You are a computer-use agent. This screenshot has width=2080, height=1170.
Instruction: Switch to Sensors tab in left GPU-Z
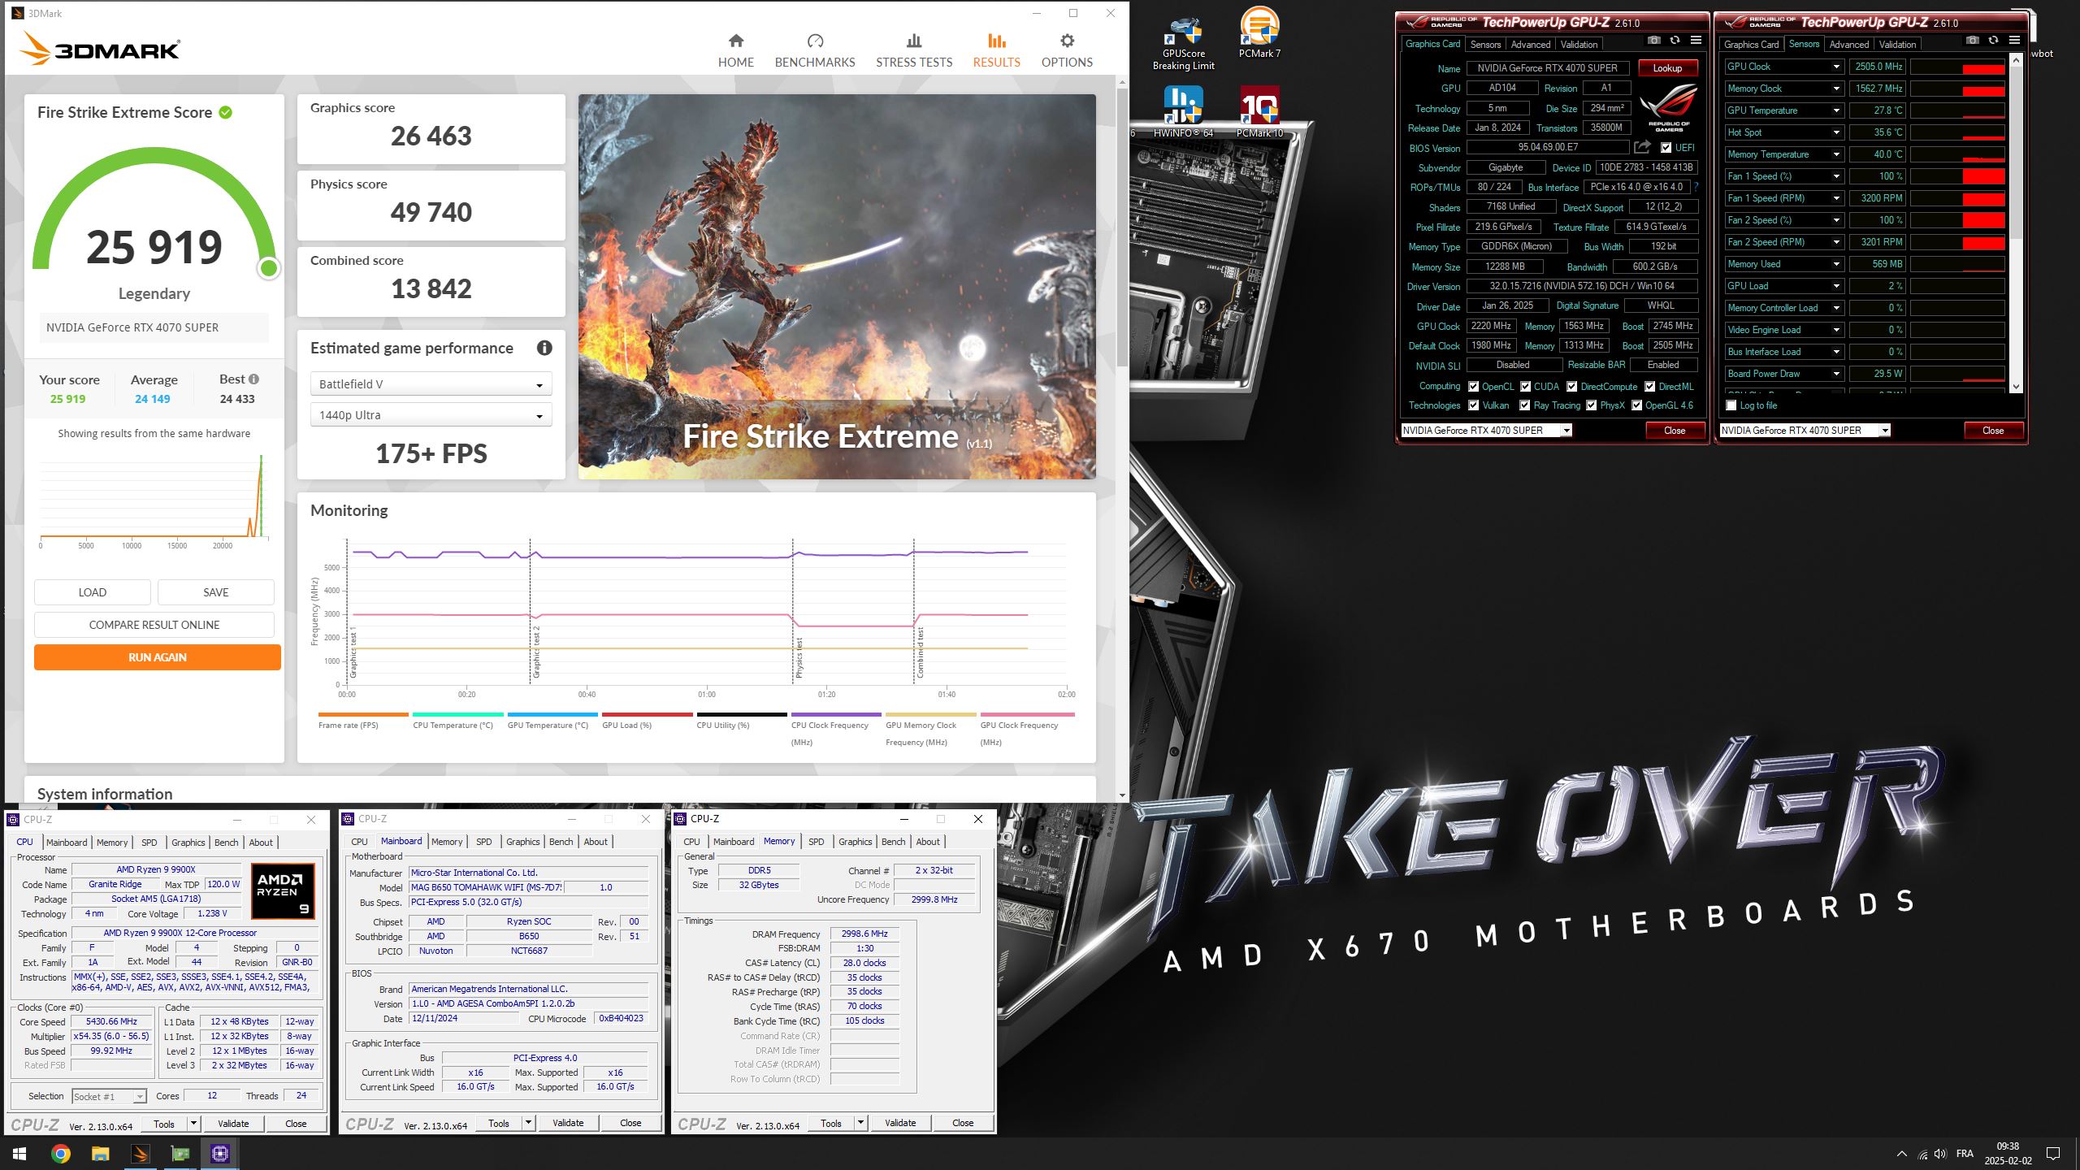click(1485, 45)
